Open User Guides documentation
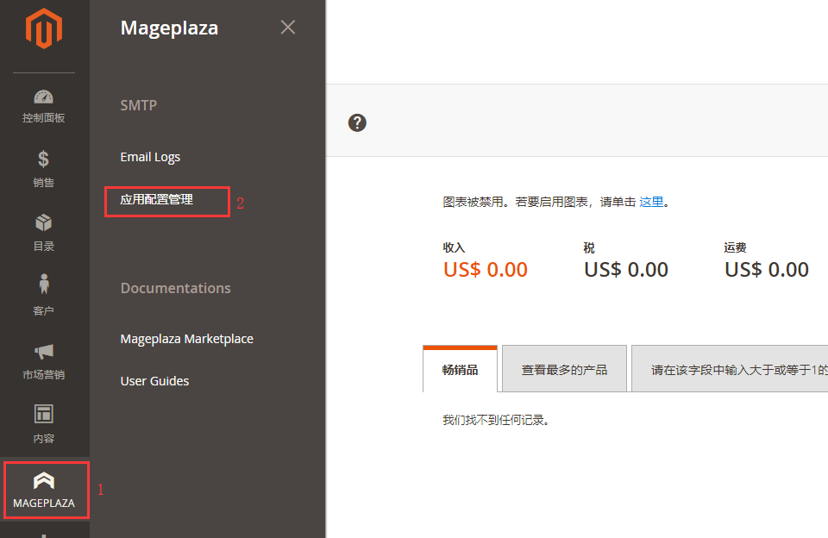Viewport: 828px width, 538px height. pyautogui.click(x=154, y=381)
